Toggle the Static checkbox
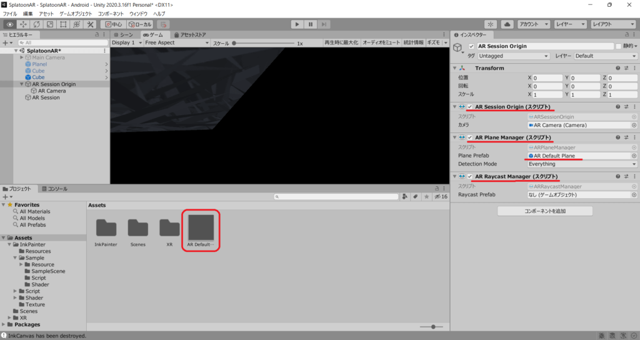 click(x=618, y=46)
